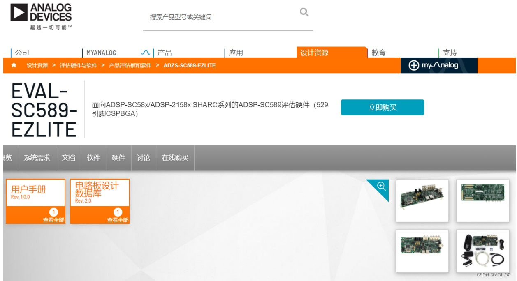Click the wave icon beside MYANALOG
Viewport: 517px width, 281px height.
click(145, 53)
